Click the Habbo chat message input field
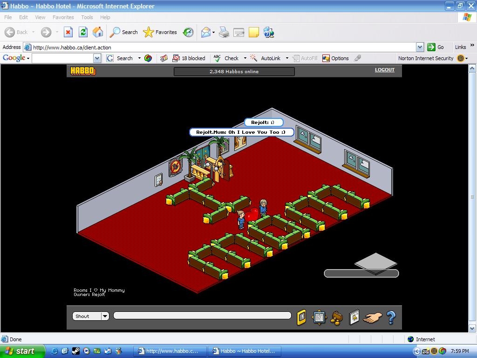The image size is (477, 358). point(202,316)
